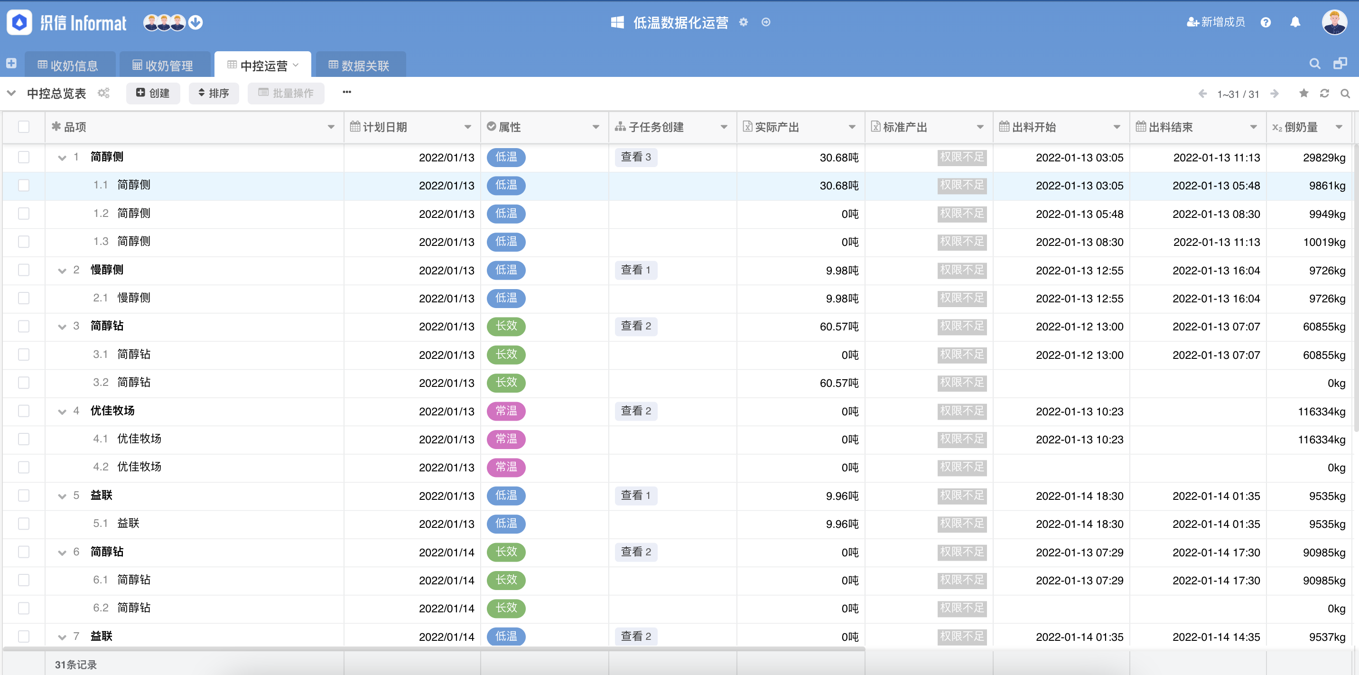This screenshot has width=1359, height=675.
Task: Open the member avatars dropdown arrow
Action: pos(195,23)
